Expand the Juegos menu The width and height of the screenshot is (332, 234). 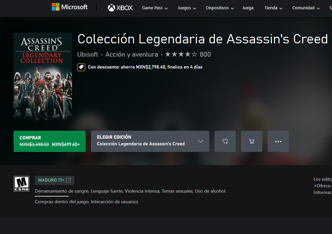pos(186,8)
